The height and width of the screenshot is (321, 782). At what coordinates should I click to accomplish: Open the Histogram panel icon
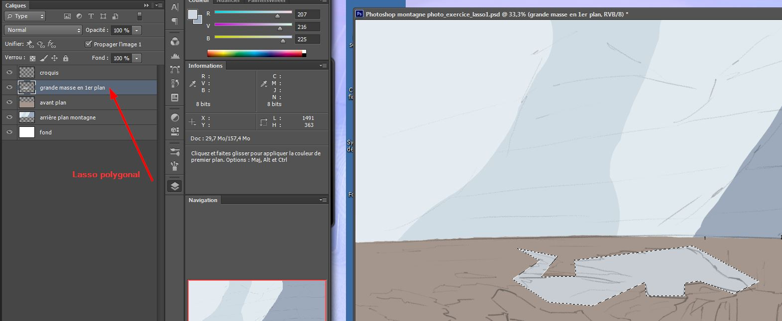[x=175, y=56]
